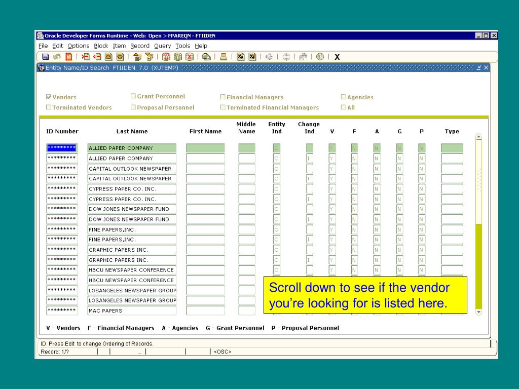This screenshot has width=519, height=389.
Task: Click the scrollbar up arrow for vendor list
Action: [x=478, y=137]
